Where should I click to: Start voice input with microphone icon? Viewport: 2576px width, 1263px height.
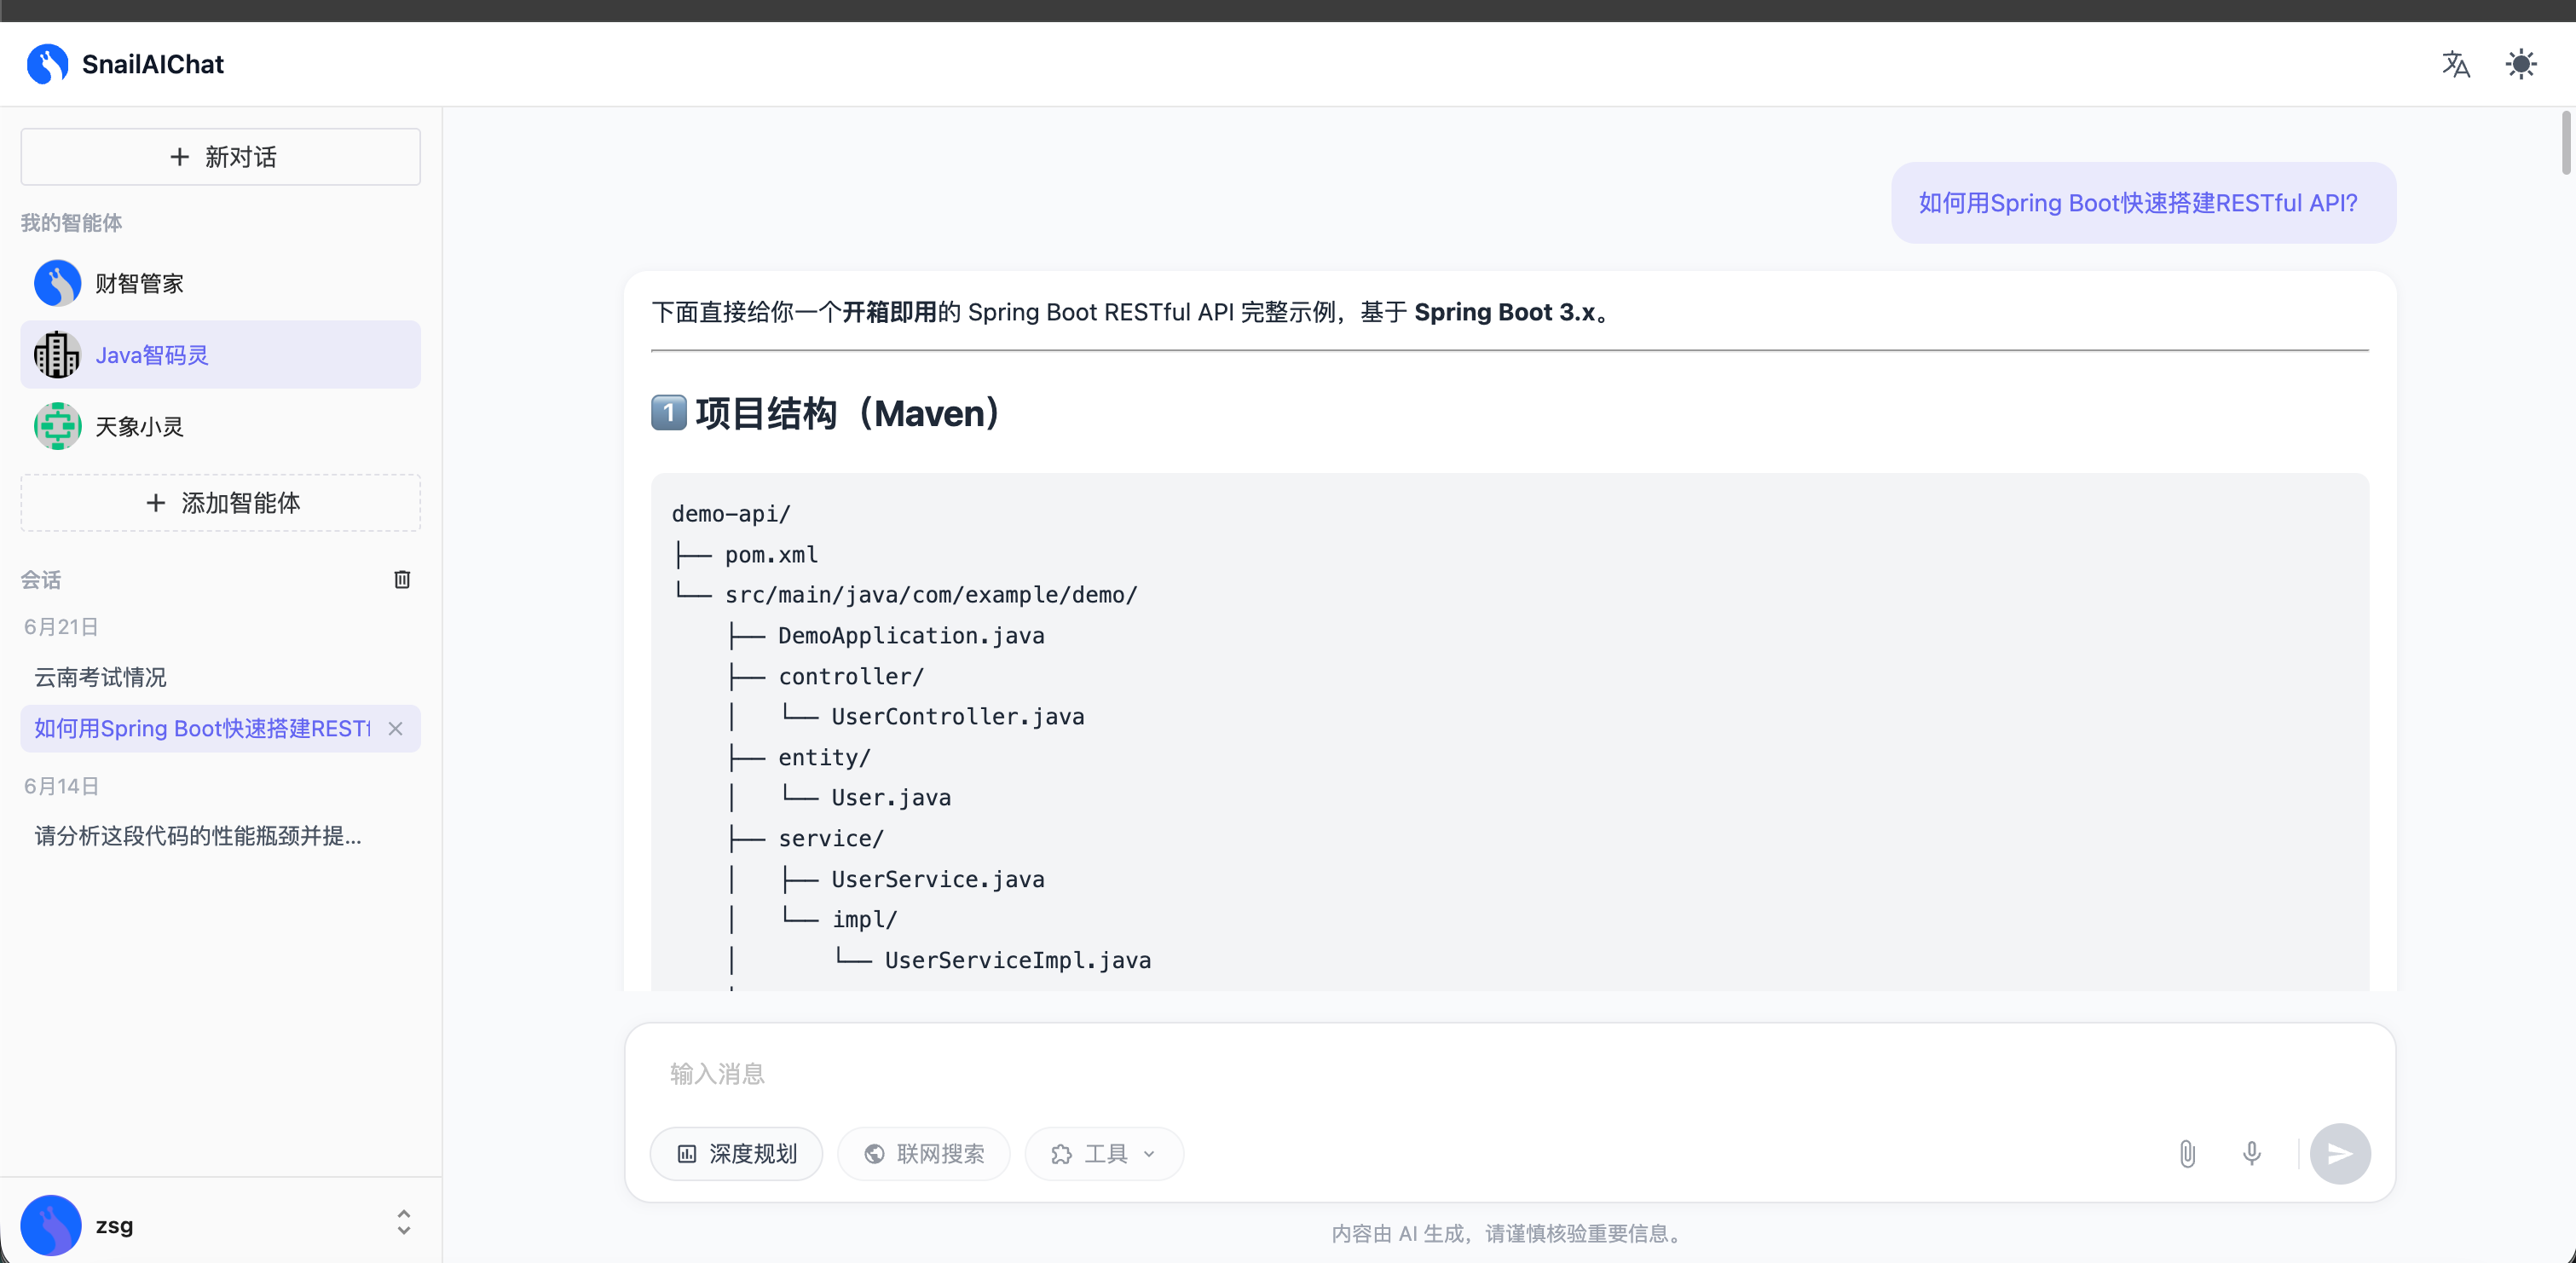tap(2251, 1154)
